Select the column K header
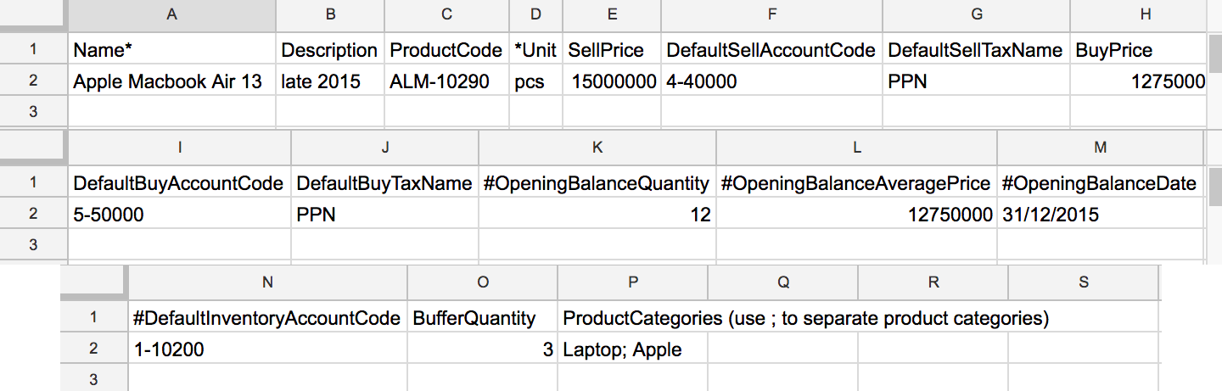This screenshot has height=391, width=1222. coord(597,148)
